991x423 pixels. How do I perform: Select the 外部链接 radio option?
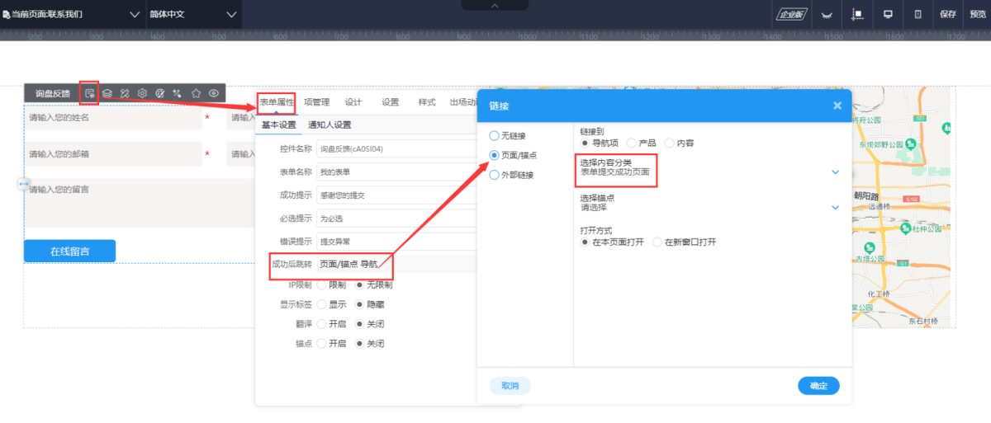(495, 175)
